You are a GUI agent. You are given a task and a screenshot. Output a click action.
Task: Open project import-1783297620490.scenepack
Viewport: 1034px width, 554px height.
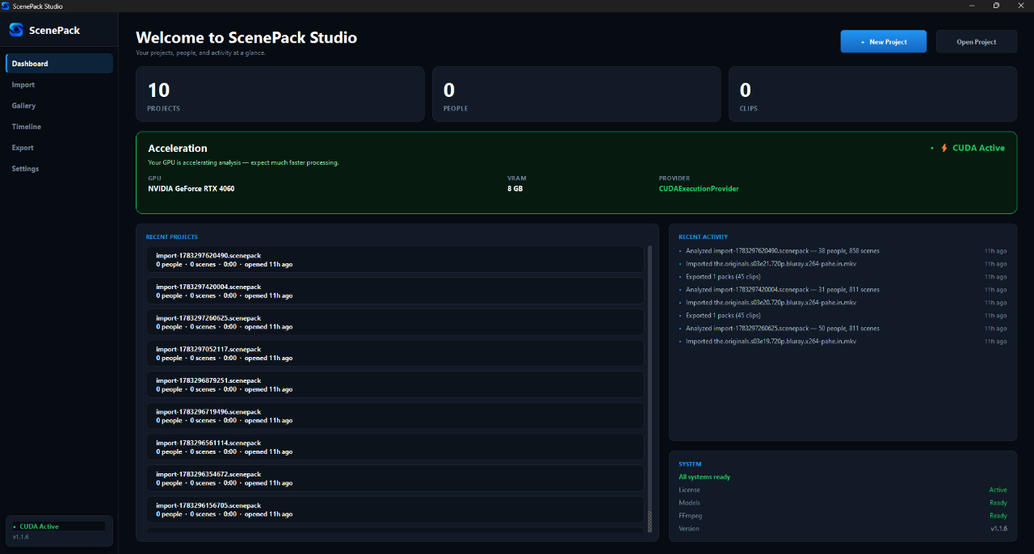[395, 260]
